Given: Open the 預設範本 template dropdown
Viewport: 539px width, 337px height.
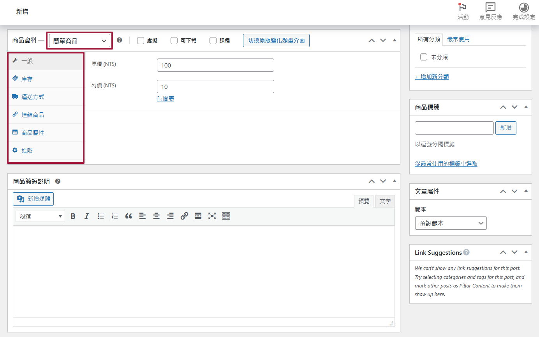Looking at the screenshot, I should [451, 223].
